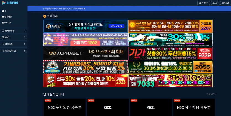This screenshot has width=231, height=116.
Task: Open 인기영상 in the sidebar
Action: pyautogui.click(x=7, y=17)
